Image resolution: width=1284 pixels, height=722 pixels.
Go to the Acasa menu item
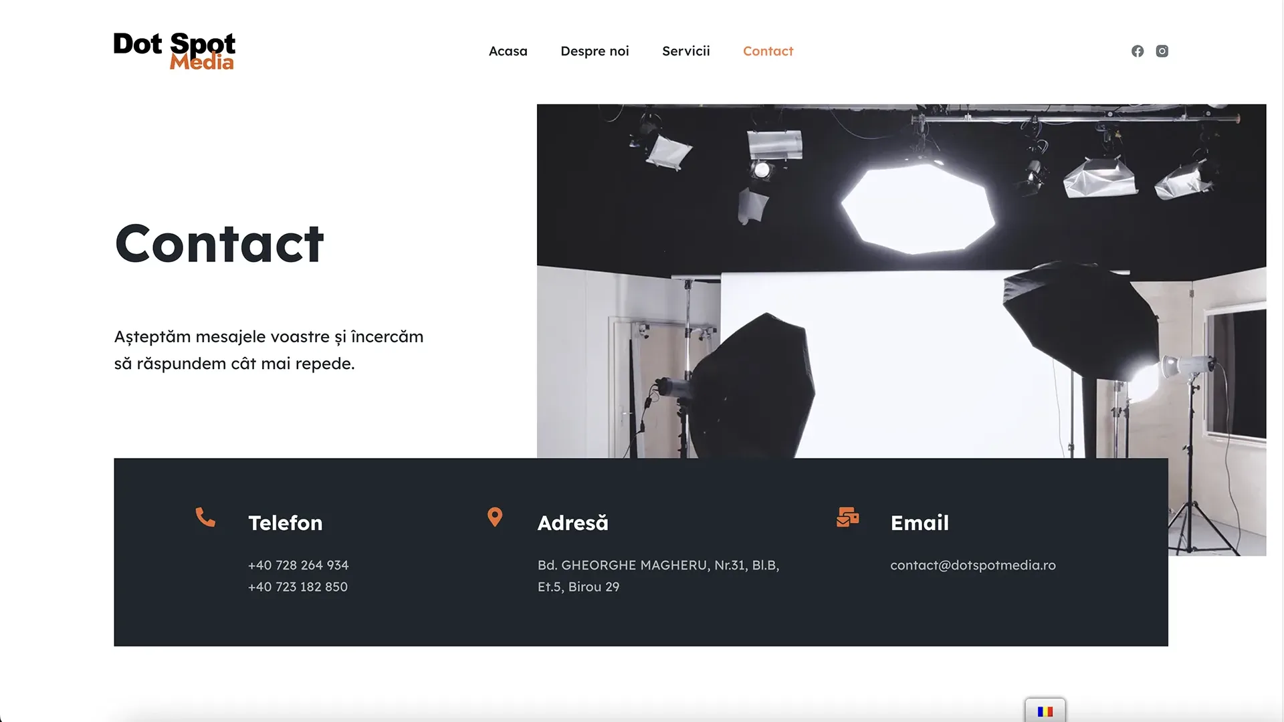pyautogui.click(x=508, y=51)
